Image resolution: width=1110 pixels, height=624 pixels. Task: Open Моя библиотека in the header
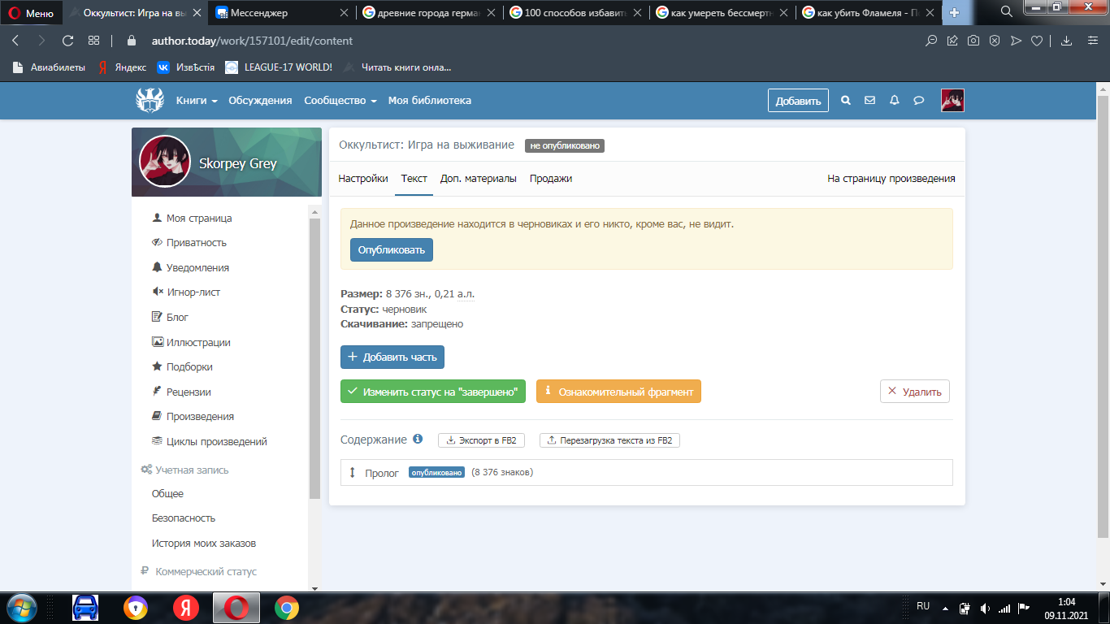(430, 101)
